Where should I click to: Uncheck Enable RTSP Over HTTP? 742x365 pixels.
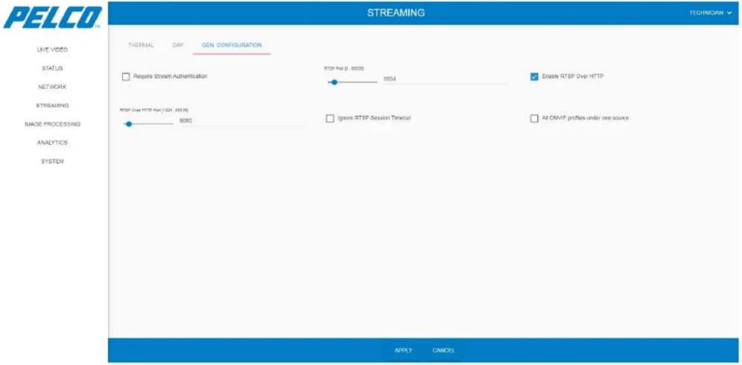coord(534,76)
